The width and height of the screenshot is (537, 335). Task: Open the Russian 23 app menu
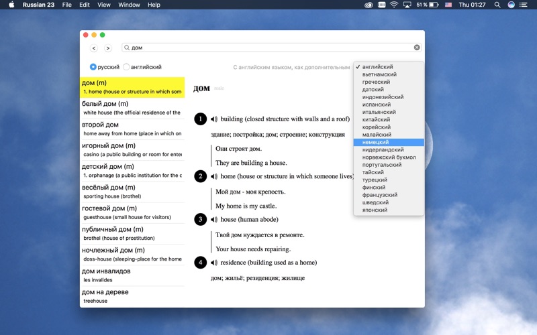[x=38, y=5]
